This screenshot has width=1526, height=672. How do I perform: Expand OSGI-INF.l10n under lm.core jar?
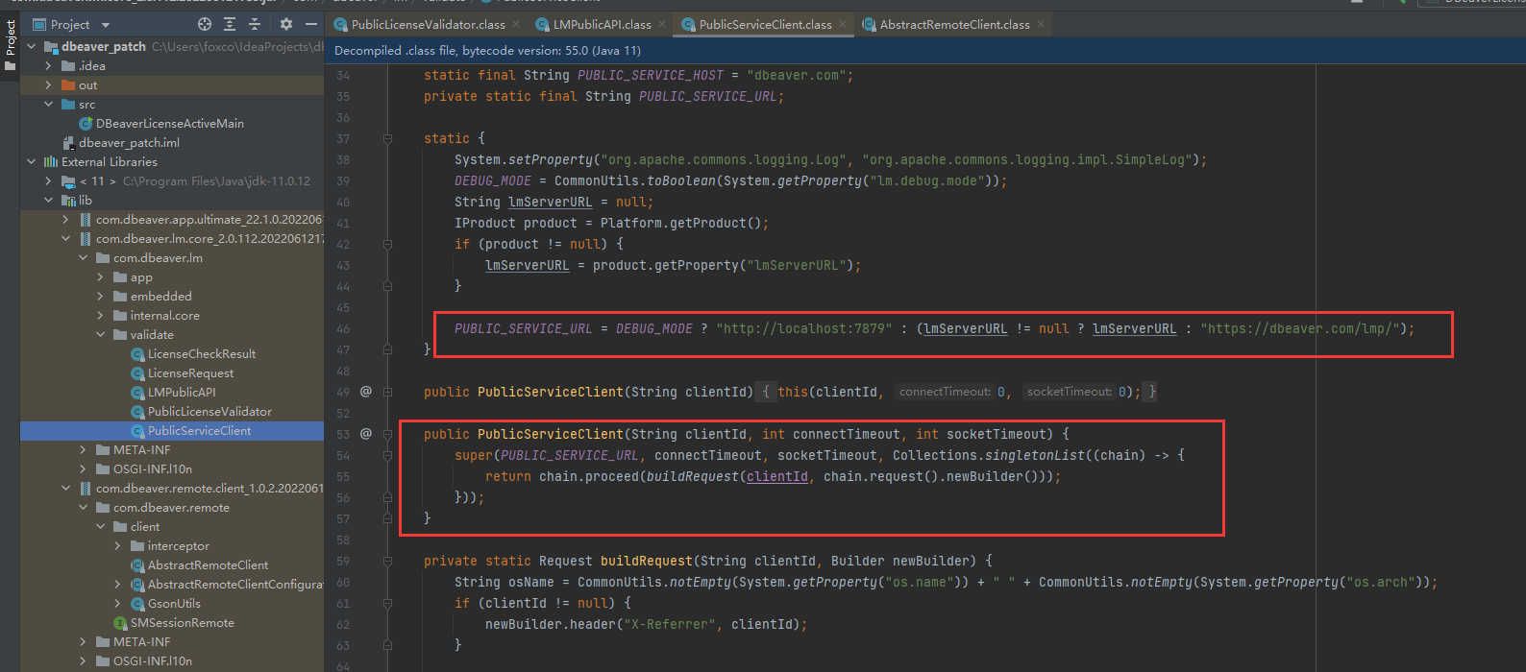point(83,468)
